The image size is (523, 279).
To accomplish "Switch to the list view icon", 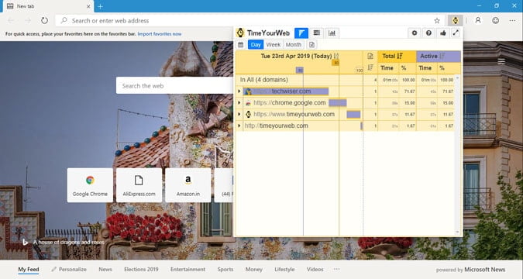I will [317, 33].
